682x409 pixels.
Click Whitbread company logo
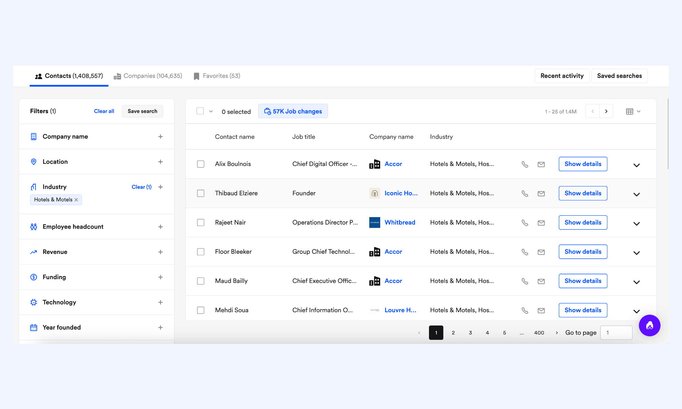coord(375,223)
